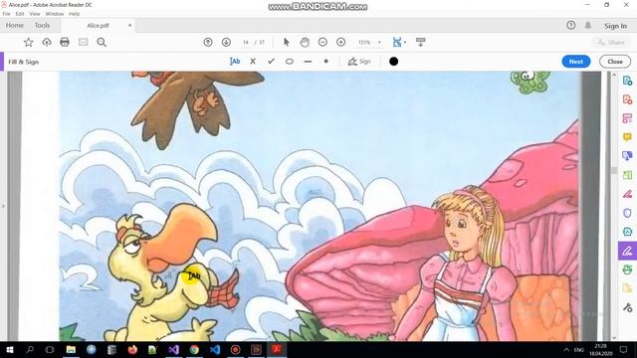Open find text with the magnifier icon
Screen dimensions: 637x358
(102, 42)
